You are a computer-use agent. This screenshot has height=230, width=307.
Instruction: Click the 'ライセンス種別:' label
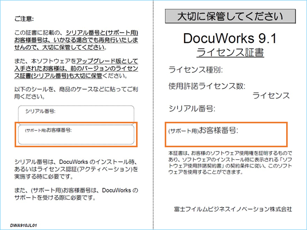(195, 70)
